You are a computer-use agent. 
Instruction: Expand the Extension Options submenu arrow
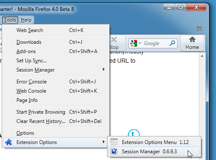point(104,142)
